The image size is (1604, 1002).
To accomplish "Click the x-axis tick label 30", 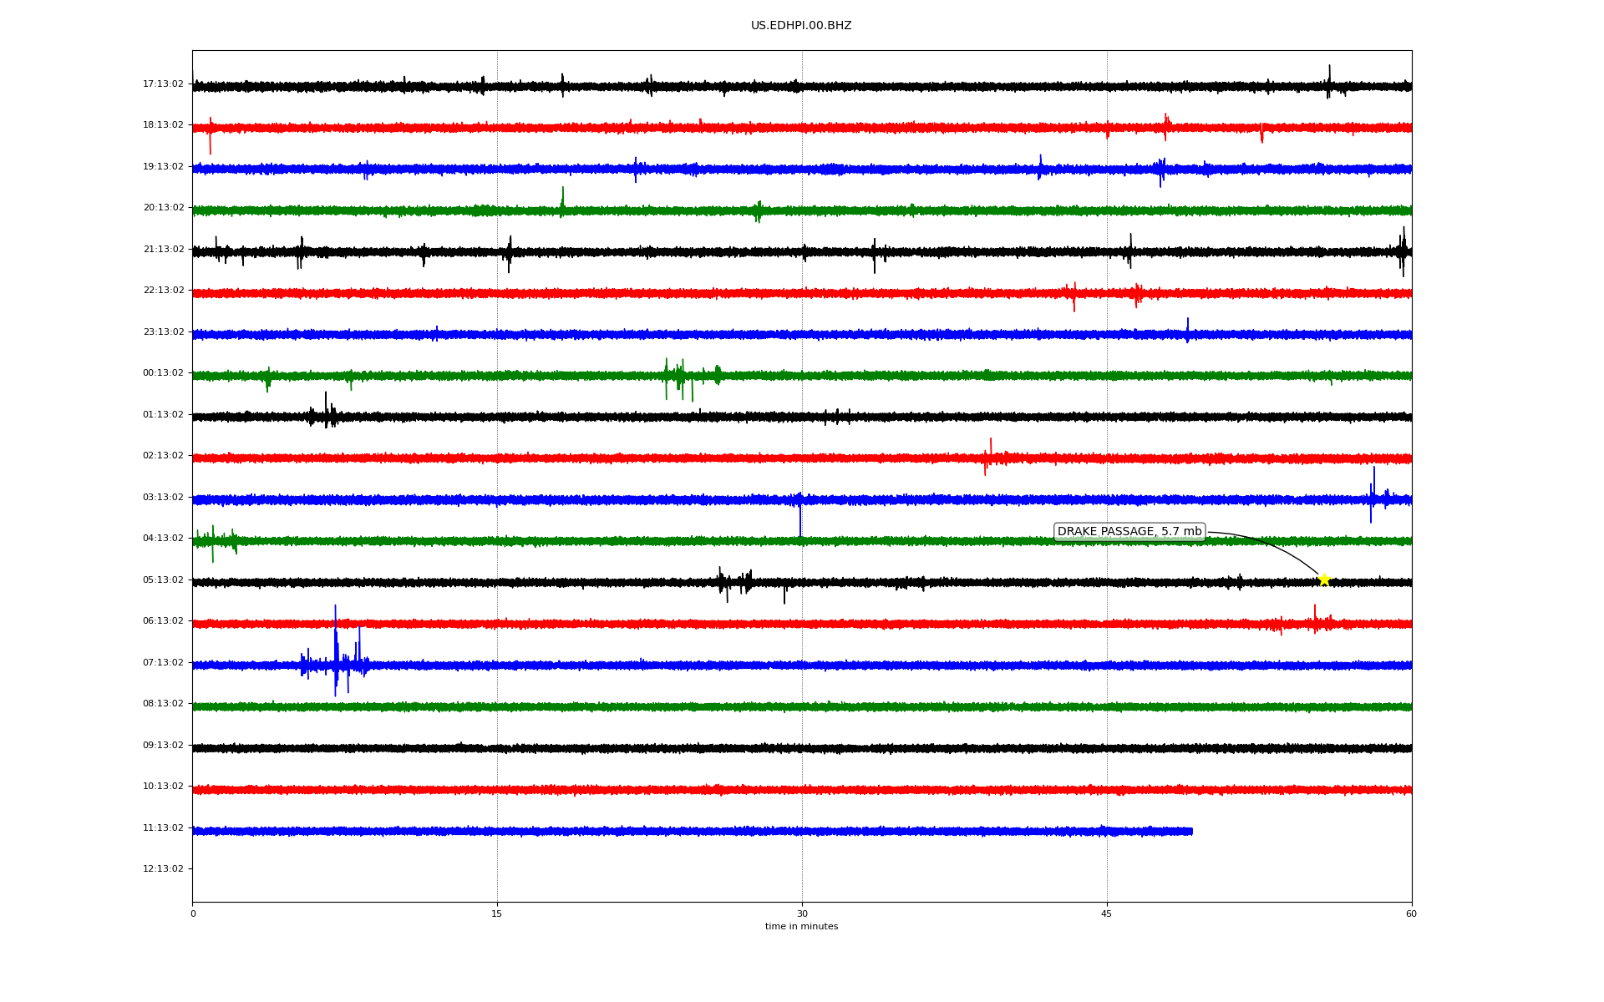I will tap(802, 913).
